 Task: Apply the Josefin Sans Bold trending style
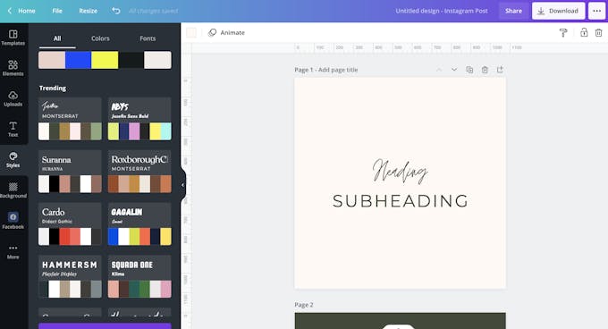point(139,119)
